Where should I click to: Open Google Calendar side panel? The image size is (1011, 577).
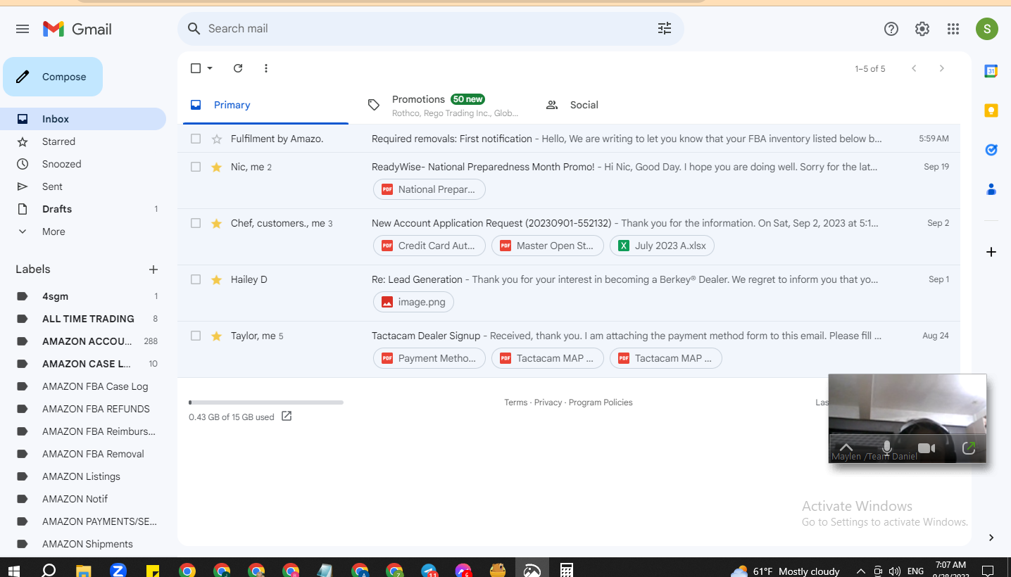click(991, 71)
